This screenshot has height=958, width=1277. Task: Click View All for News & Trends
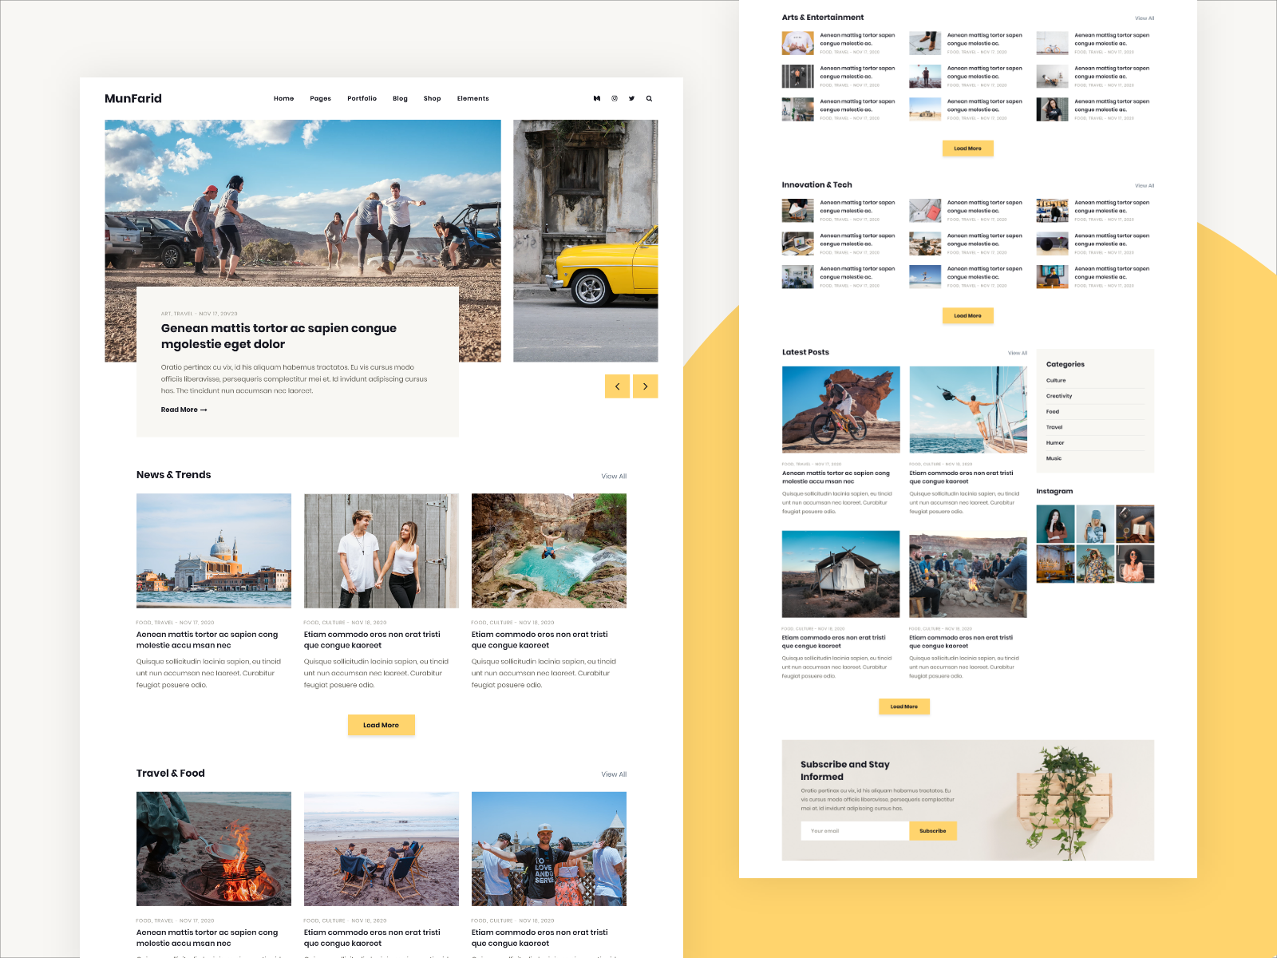(614, 477)
